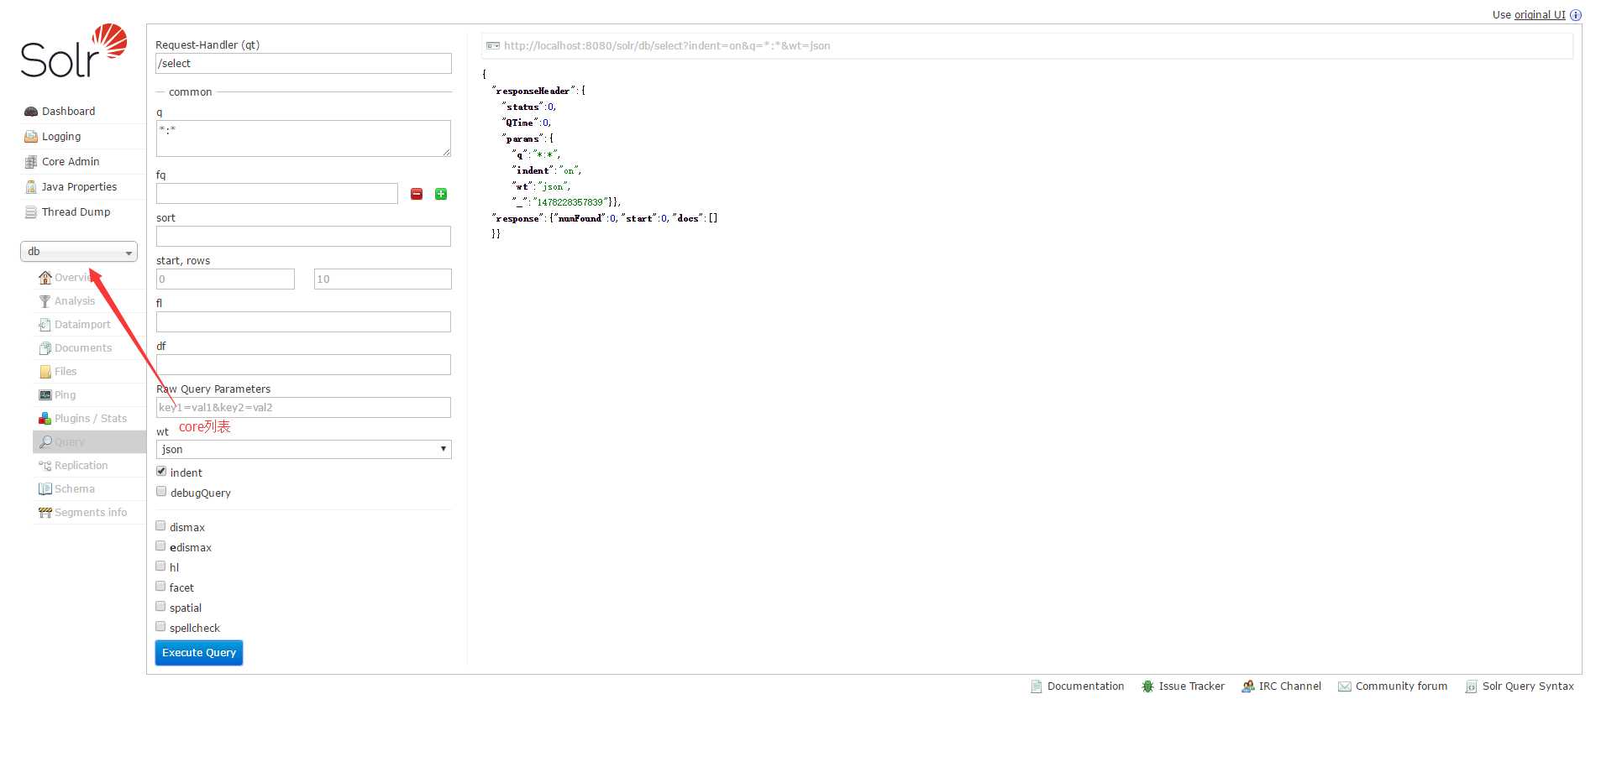Click the fq filter query field
The width and height of the screenshot is (1601, 762).
tap(277, 194)
